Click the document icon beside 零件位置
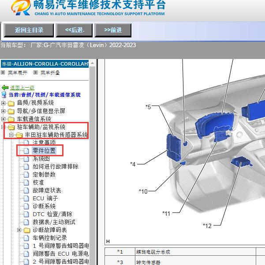265x265 pixels. point(26,151)
